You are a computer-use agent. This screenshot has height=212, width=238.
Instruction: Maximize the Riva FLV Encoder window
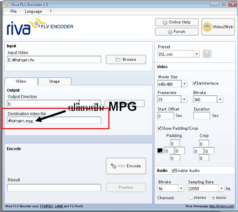[224, 4]
